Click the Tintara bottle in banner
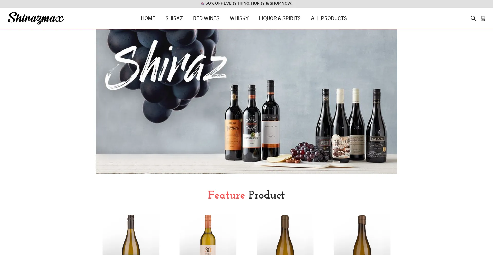 (233, 123)
